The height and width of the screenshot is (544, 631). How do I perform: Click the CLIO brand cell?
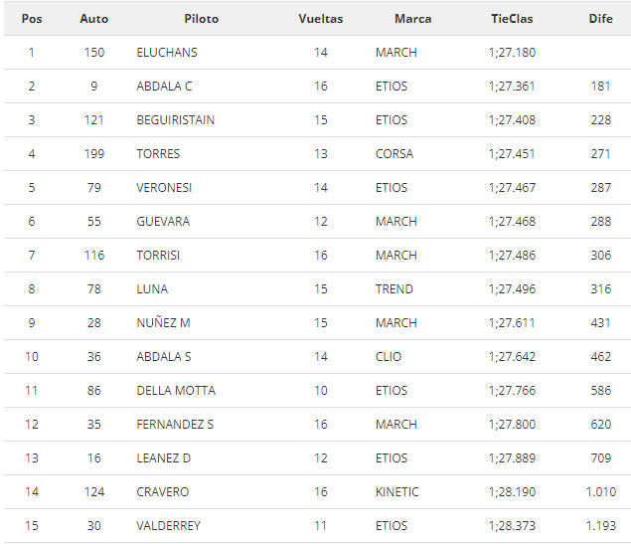coord(389,357)
